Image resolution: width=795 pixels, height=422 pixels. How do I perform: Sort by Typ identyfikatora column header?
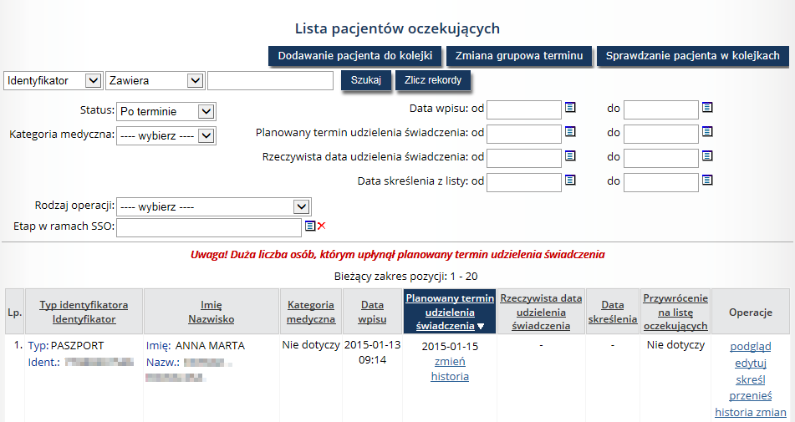click(84, 305)
